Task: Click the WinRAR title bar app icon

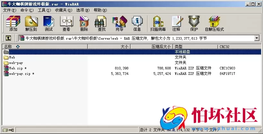Action: pyautogui.click(x=4, y=4)
